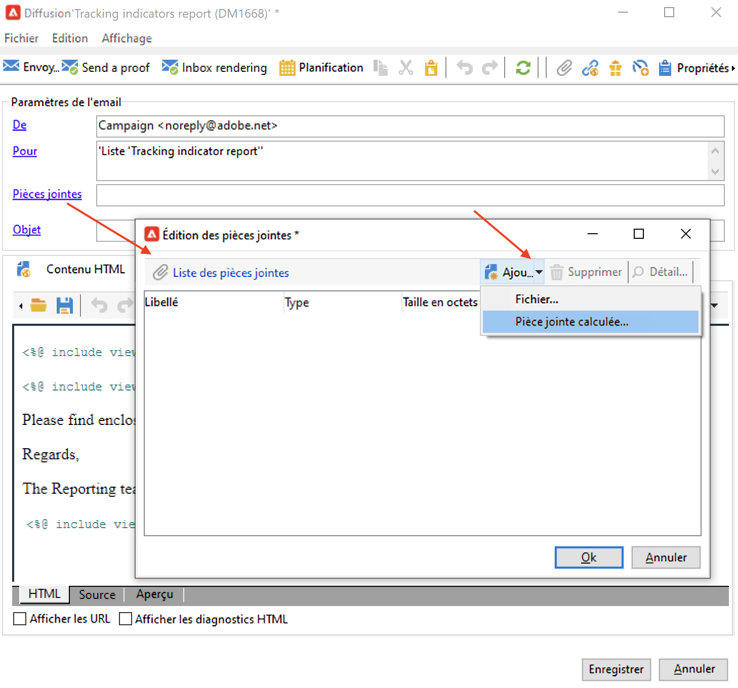Click the Pièces jointes link
Screen dimensions: 738x688
[47, 194]
